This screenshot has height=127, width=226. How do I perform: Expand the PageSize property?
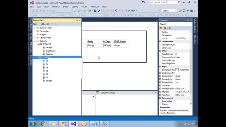tap(160, 95)
